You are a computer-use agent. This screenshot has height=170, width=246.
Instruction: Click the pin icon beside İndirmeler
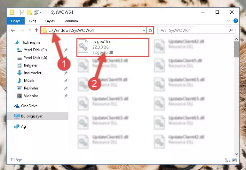click(66, 73)
